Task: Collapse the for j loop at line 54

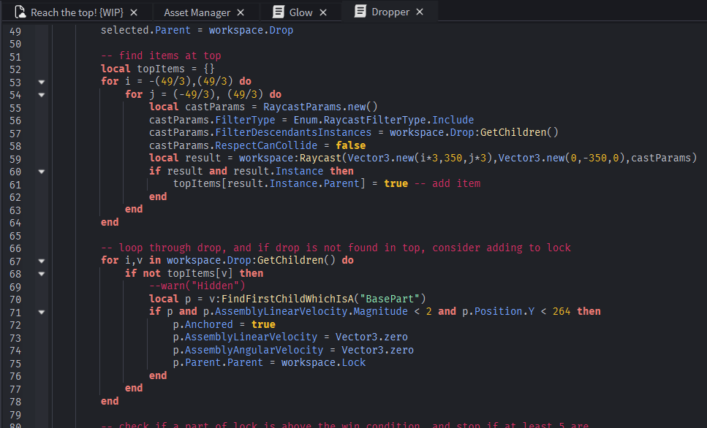Action: (42, 95)
